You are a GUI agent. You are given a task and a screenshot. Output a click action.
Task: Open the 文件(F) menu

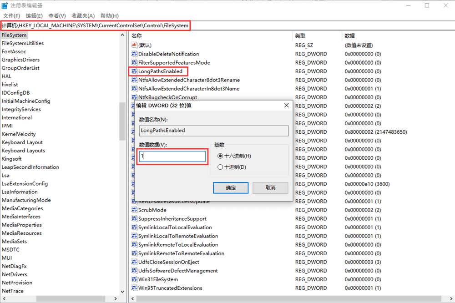pyautogui.click(x=11, y=16)
